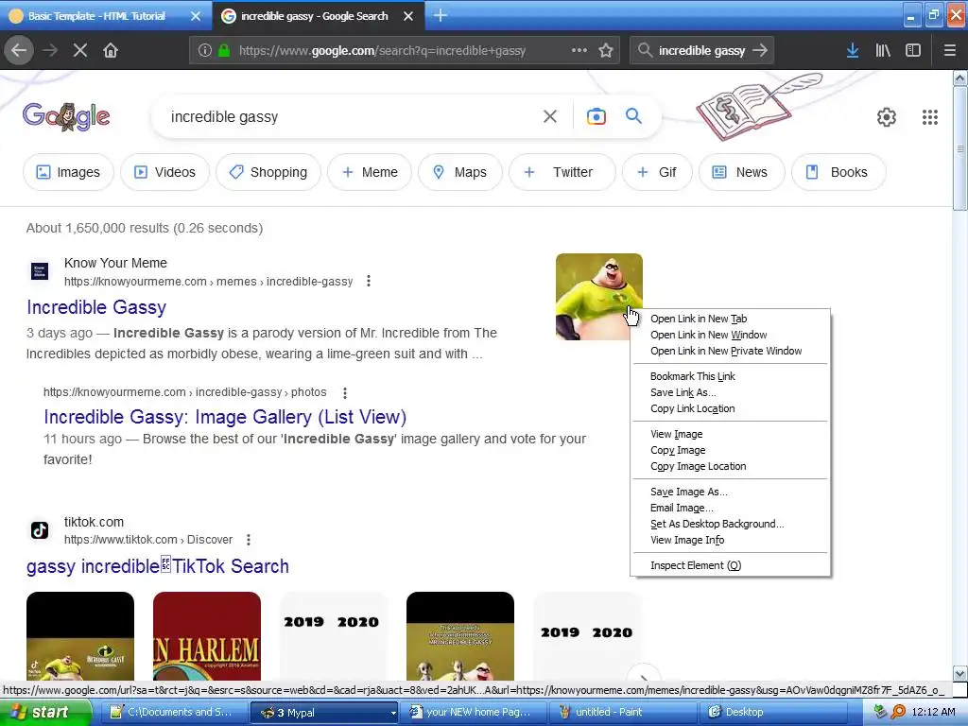Open the IN HARLEM TikTok thumbnail
The height and width of the screenshot is (726, 968).
pyautogui.click(x=207, y=636)
